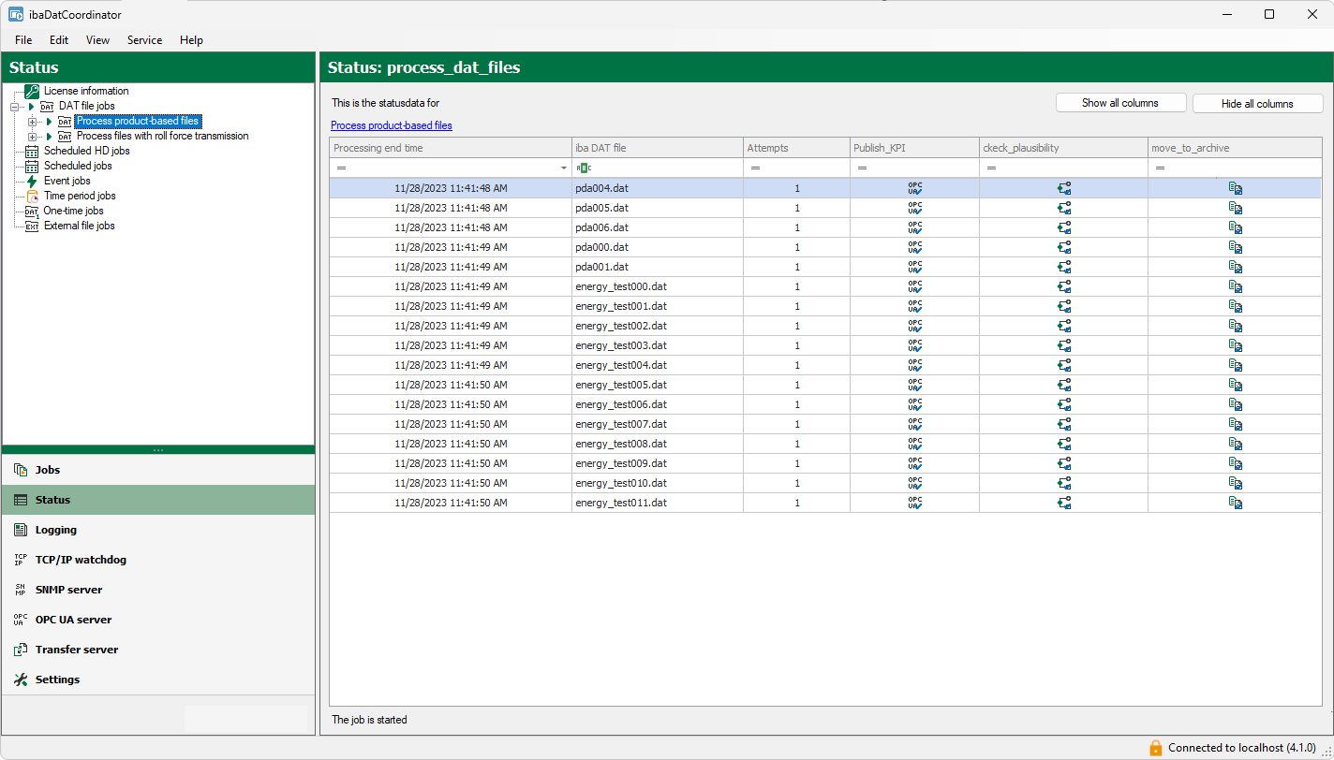Image resolution: width=1334 pixels, height=760 pixels.
Task: Click the move_to_archive icon for pda006.dat
Action: pyautogui.click(x=1236, y=227)
